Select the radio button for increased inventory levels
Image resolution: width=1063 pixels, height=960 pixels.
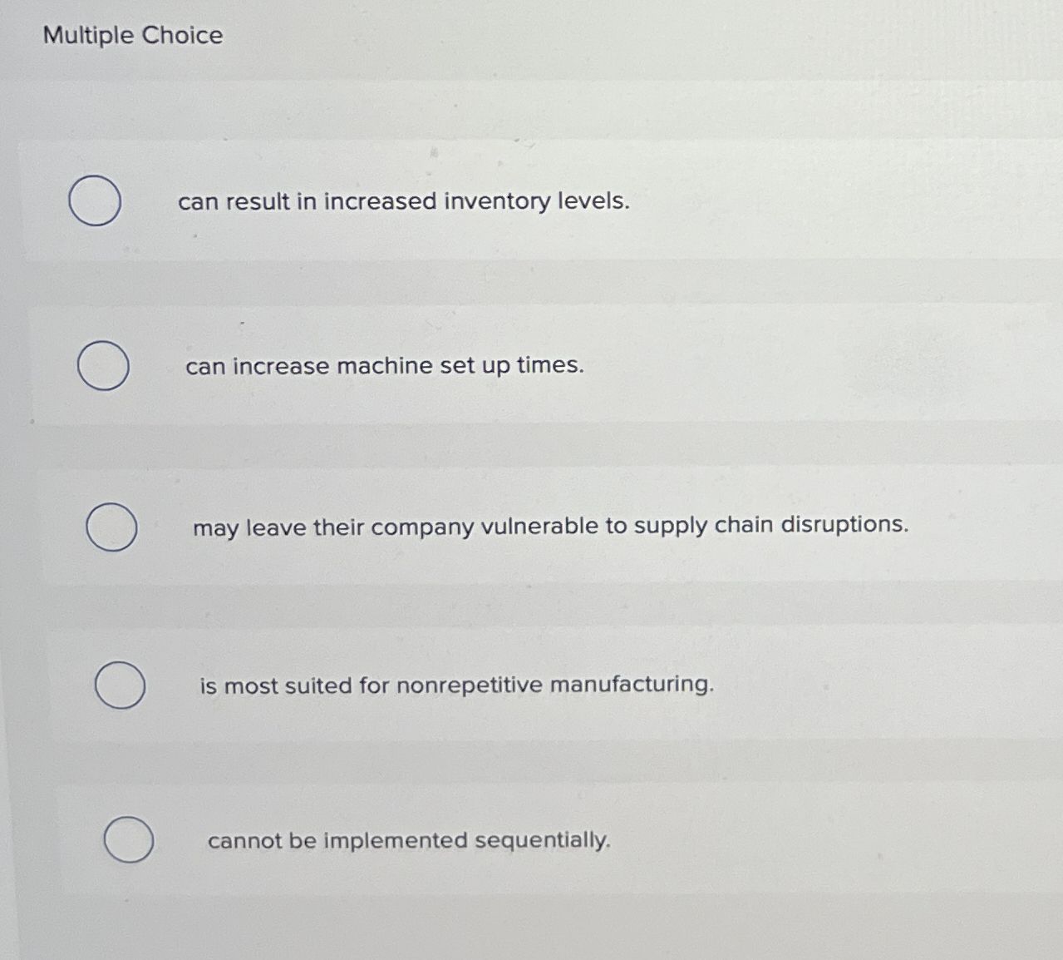tap(95, 200)
